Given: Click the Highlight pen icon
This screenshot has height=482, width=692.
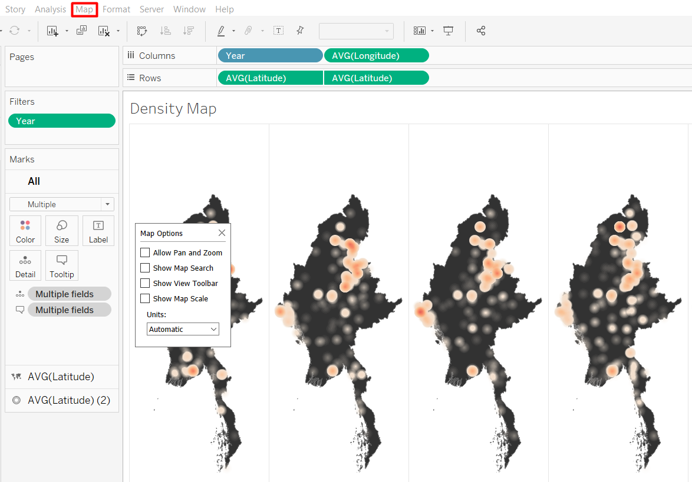Looking at the screenshot, I should pyautogui.click(x=221, y=31).
